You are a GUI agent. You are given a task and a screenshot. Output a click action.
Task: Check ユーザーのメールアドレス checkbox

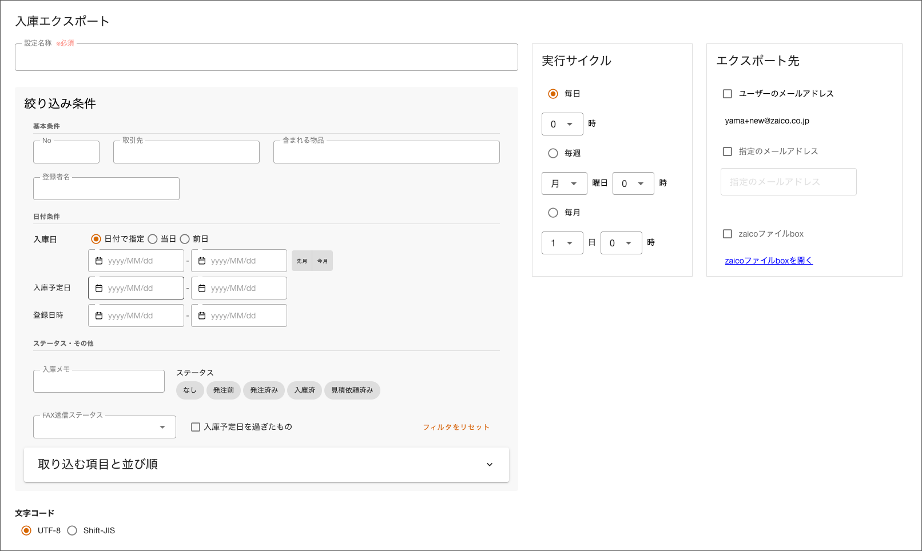pyautogui.click(x=728, y=94)
